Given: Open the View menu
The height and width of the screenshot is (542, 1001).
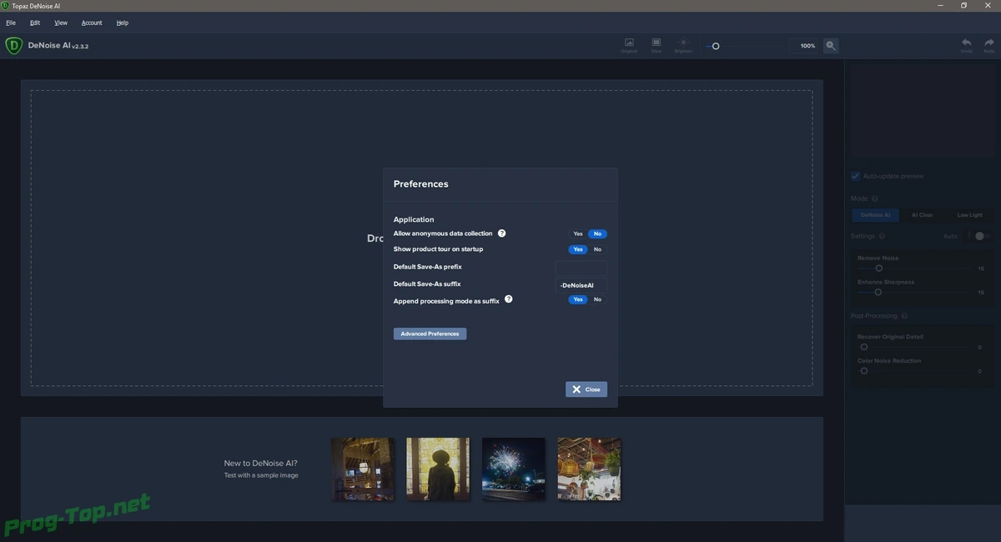Looking at the screenshot, I should click(x=61, y=23).
